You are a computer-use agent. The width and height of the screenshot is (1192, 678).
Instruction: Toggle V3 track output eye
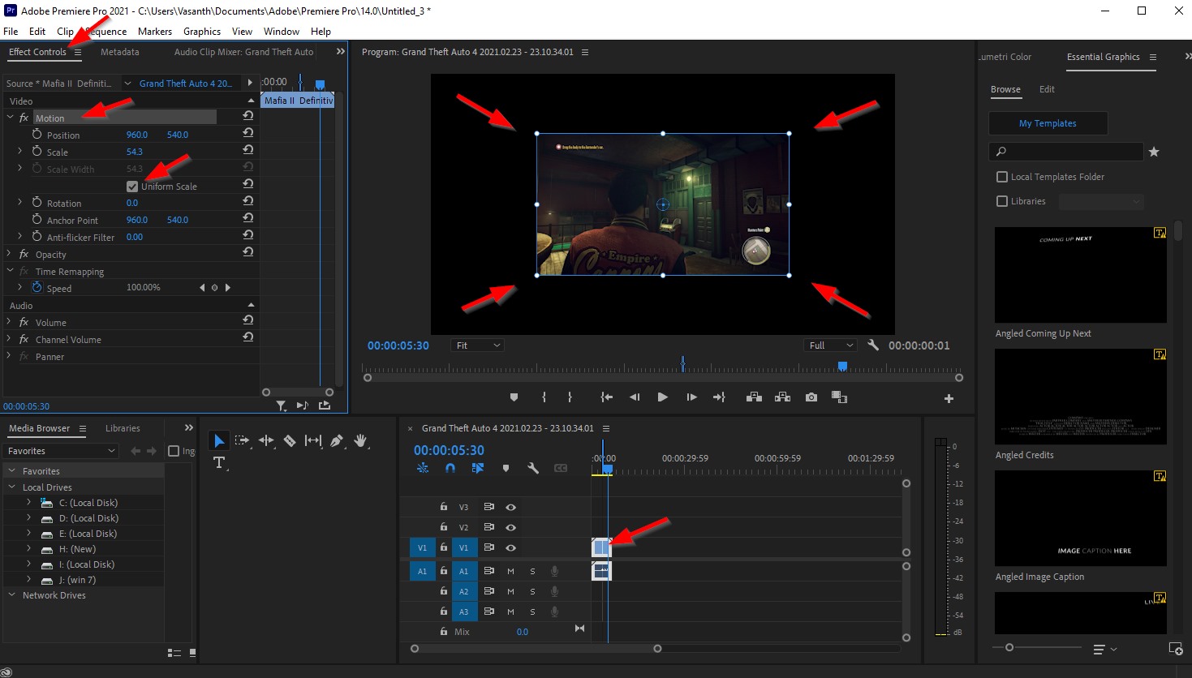(x=511, y=507)
